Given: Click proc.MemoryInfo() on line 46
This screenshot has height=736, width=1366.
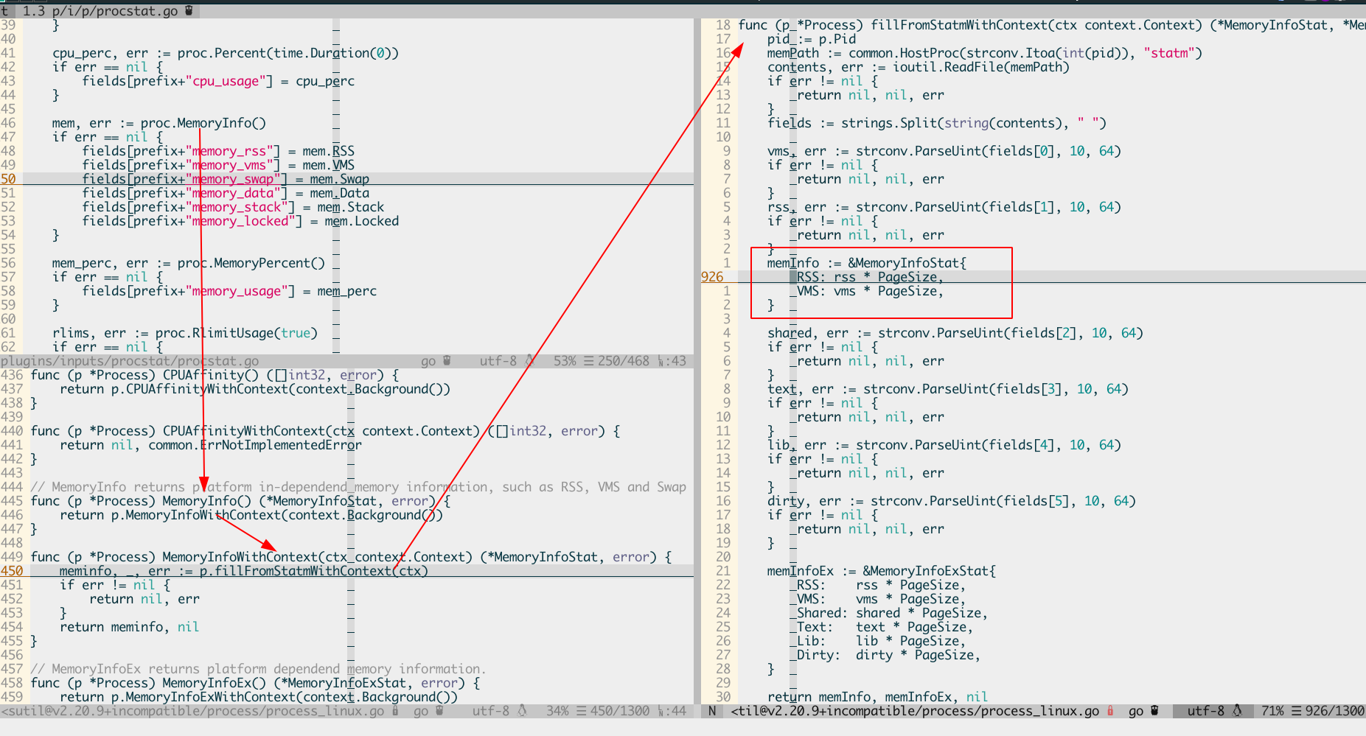Looking at the screenshot, I should (x=203, y=123).
